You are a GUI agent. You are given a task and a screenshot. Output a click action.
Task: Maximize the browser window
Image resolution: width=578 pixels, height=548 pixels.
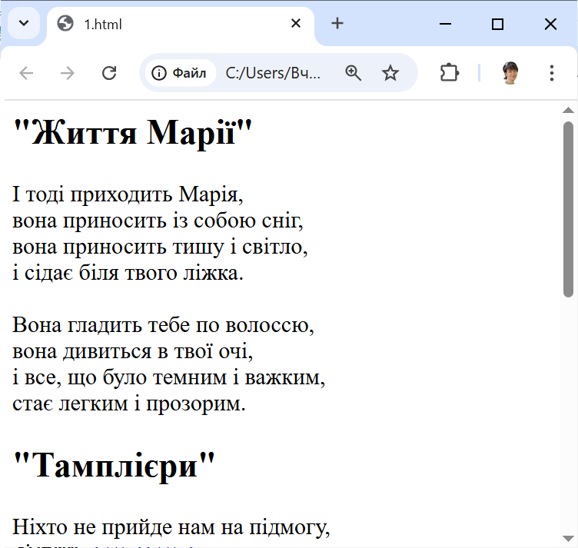497,24
